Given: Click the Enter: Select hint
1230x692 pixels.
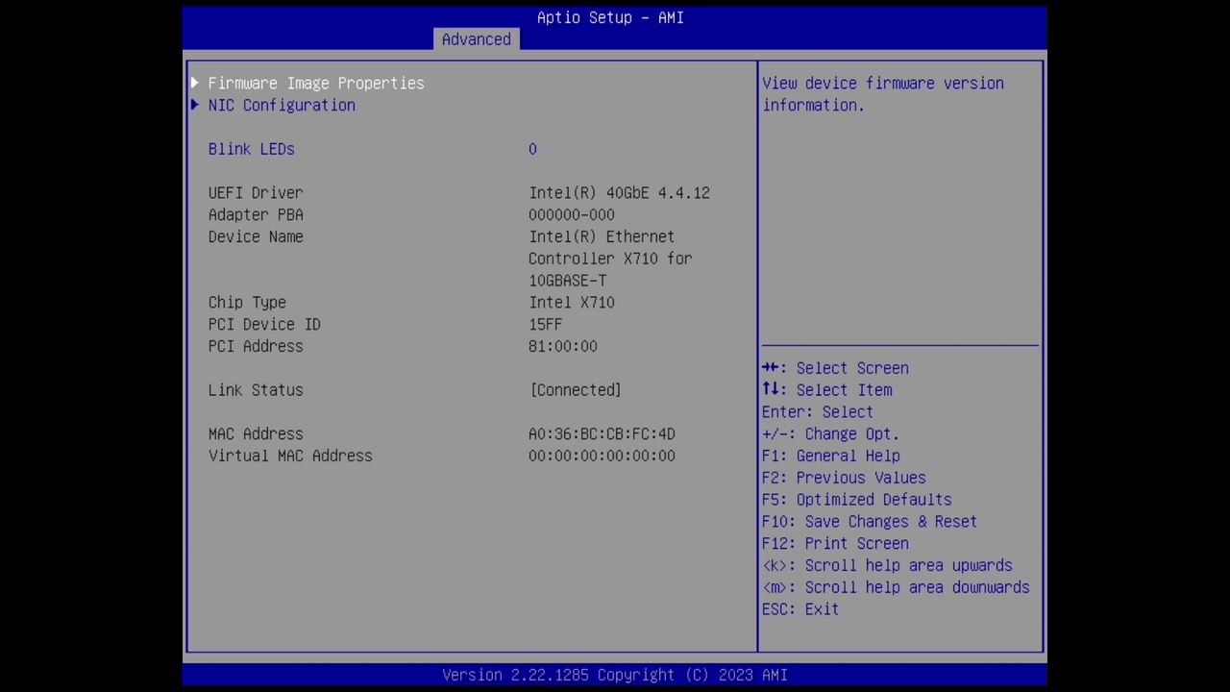Looking at the screenshot, I should tap(818, 412).
